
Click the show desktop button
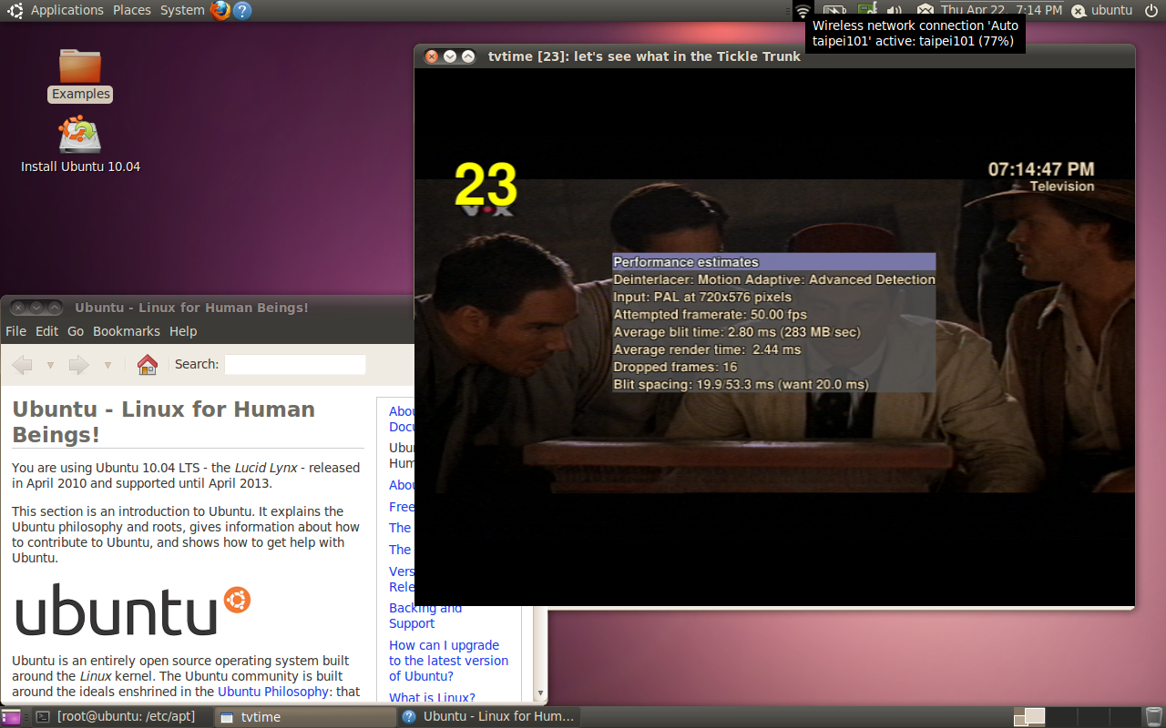[x=12, y=717]
